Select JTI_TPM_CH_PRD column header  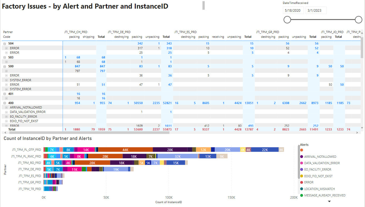coord(76,32)
